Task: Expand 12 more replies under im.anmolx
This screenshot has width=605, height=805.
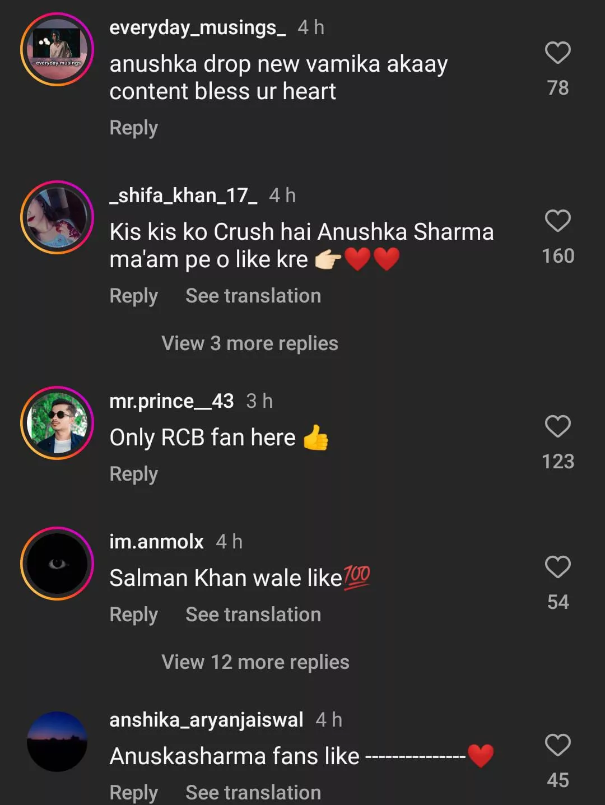Action: 255,662
